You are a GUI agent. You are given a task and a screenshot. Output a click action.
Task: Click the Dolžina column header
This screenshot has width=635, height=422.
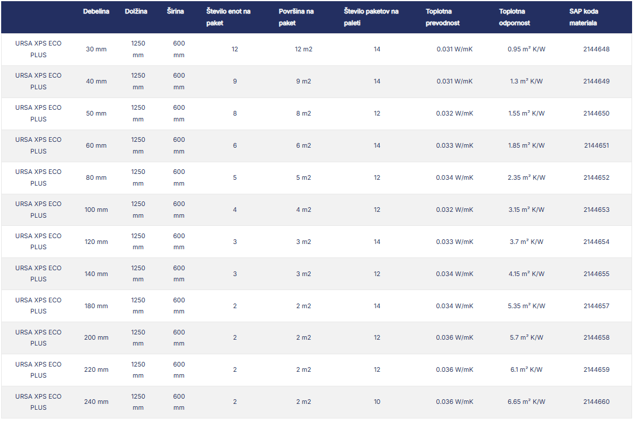136,12
